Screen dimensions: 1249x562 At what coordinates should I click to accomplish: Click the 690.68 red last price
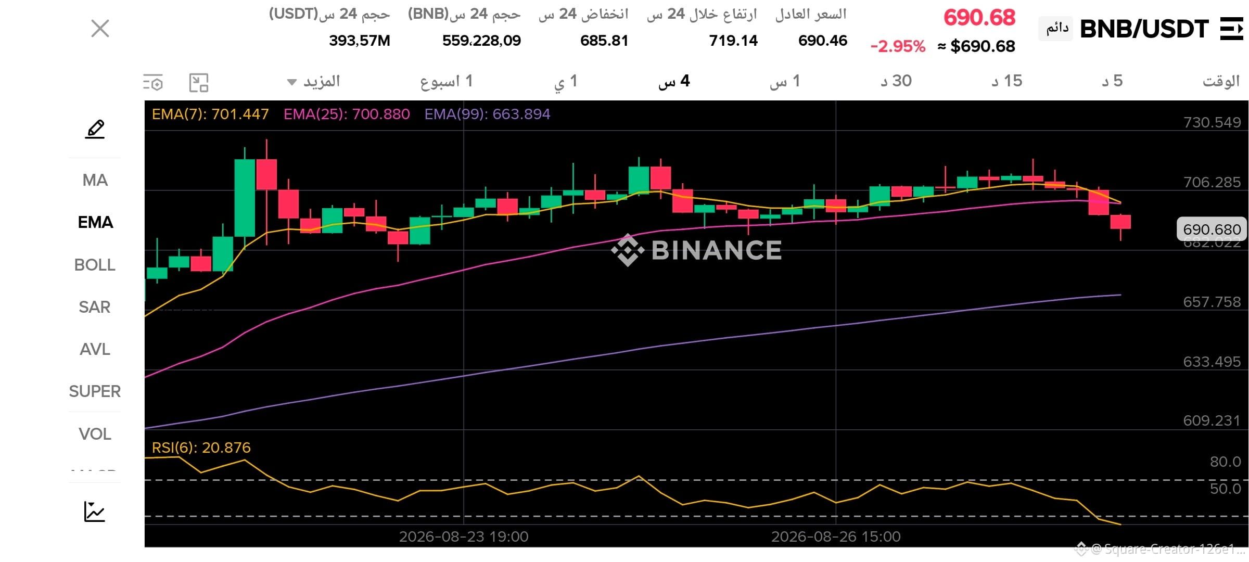tap(979, 18)
